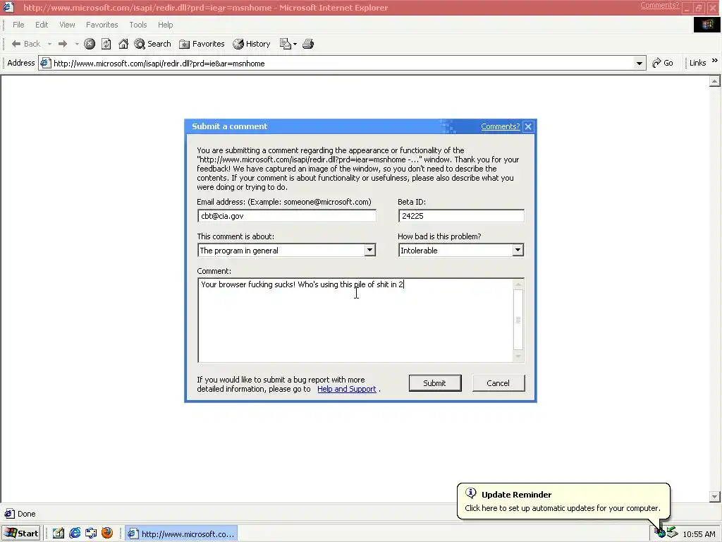The height and width of the screenshot is (542, 722).
Task: Click inside the Comment text area
Action: click(x=355, y=320)
